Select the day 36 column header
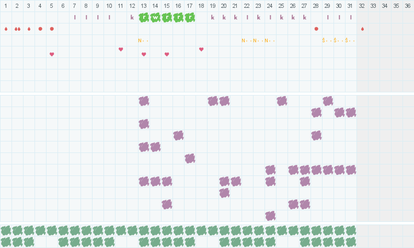414x248 pixels. click(408, 6)
